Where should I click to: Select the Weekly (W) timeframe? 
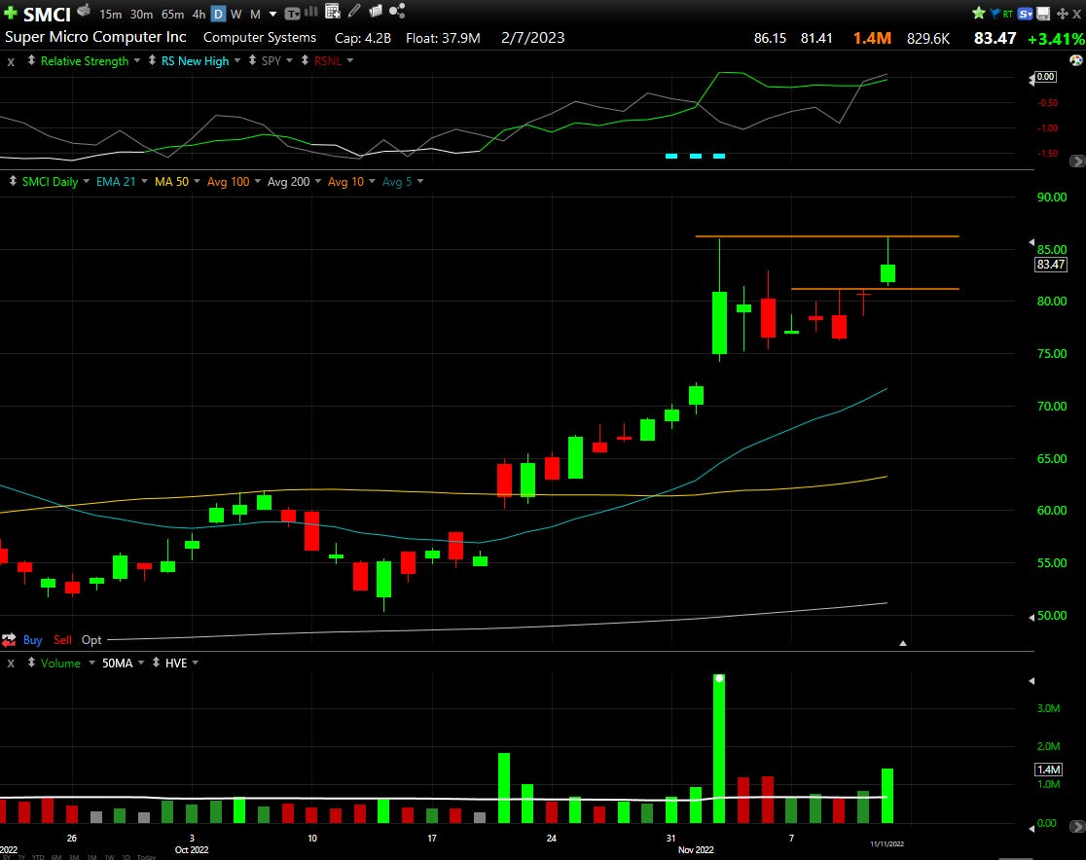click(x=236, y=14)
